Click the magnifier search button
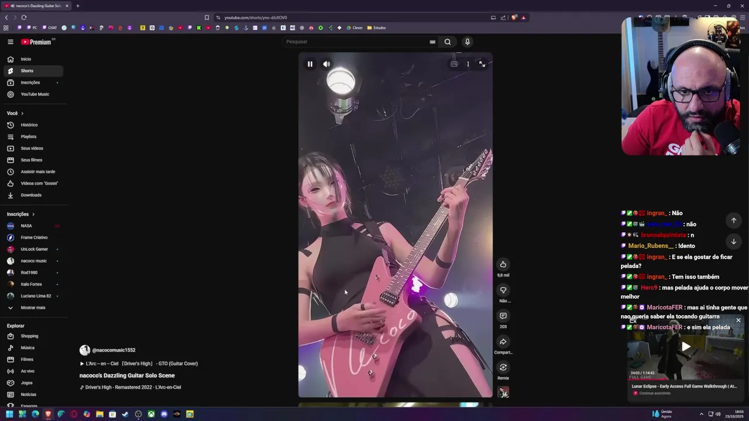The image size is (749, 421). point(448,42)
